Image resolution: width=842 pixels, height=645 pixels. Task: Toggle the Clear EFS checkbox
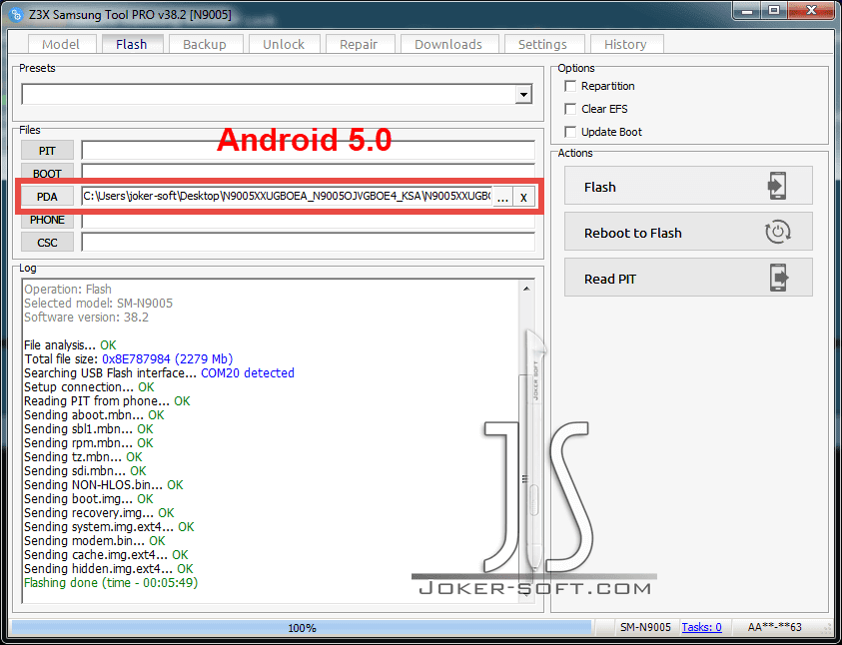click(570, 109)
